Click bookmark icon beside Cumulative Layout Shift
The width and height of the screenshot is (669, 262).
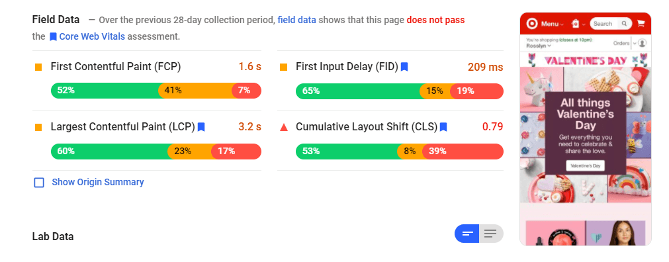[443, 127]
